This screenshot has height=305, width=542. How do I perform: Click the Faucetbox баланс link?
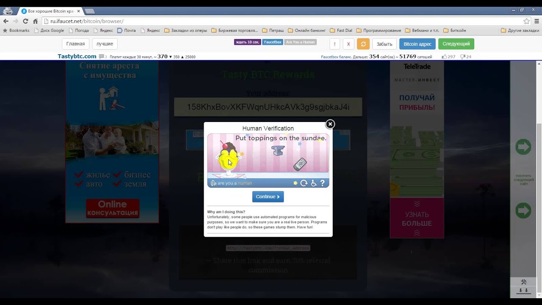336,57
